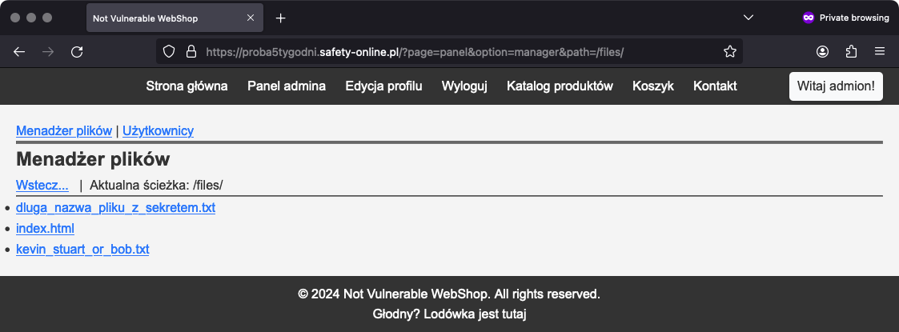Expand the list all tabs chevron
This screenshot has height=332, width=899.
point(748,18)
